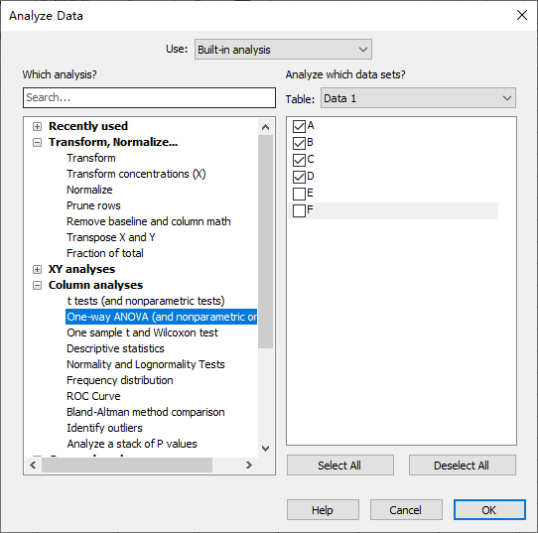Click the horizontal scroll-left arrow
Viewport: 538px width, 533px height.
(33, 466)
